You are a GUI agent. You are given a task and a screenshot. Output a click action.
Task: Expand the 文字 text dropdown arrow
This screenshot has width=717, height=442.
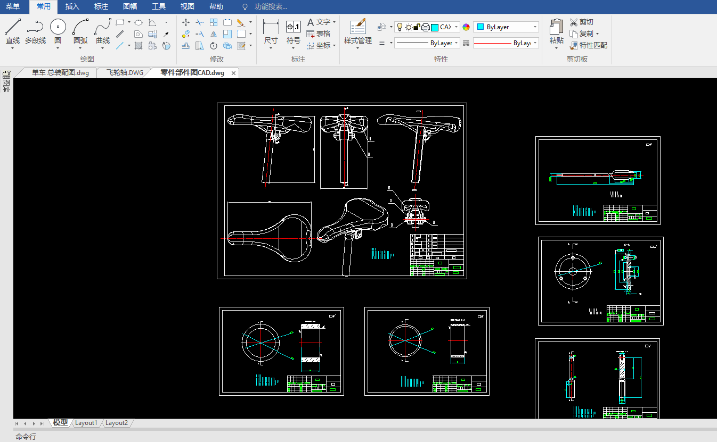(334, 22)
